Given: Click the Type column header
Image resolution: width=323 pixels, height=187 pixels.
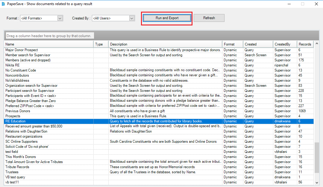Looking at the screenshot, I should click(101, 44).
